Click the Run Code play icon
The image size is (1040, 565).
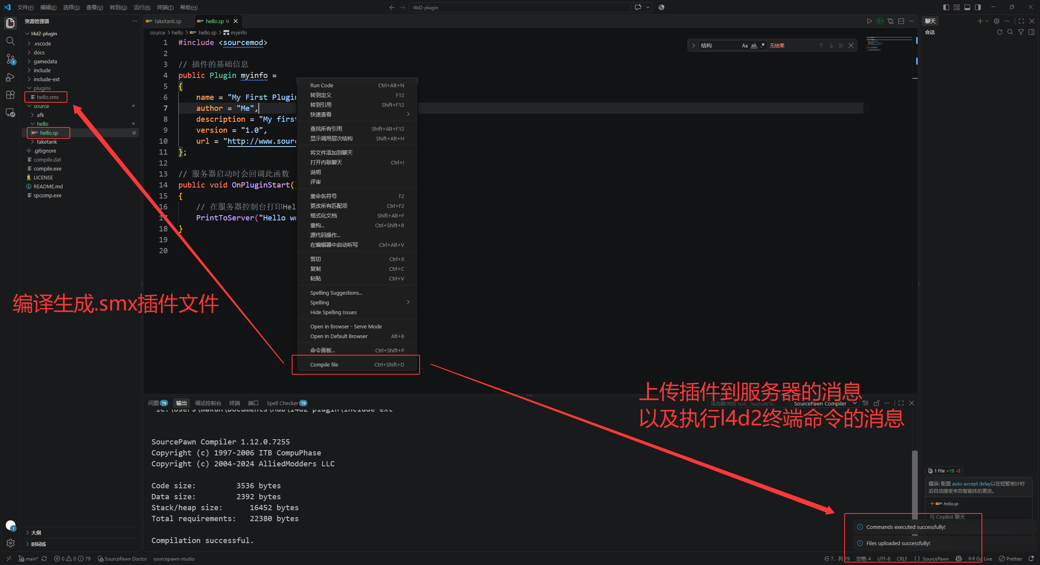[x=869, y=21]
